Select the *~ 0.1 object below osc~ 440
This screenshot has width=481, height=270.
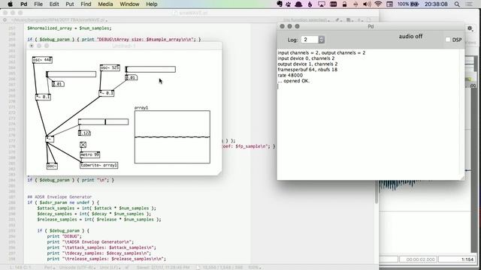pyautogui.click(x=43, y=97)
